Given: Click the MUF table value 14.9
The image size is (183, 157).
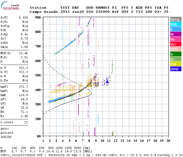Looking at the screenshot, I should (68, 152).
